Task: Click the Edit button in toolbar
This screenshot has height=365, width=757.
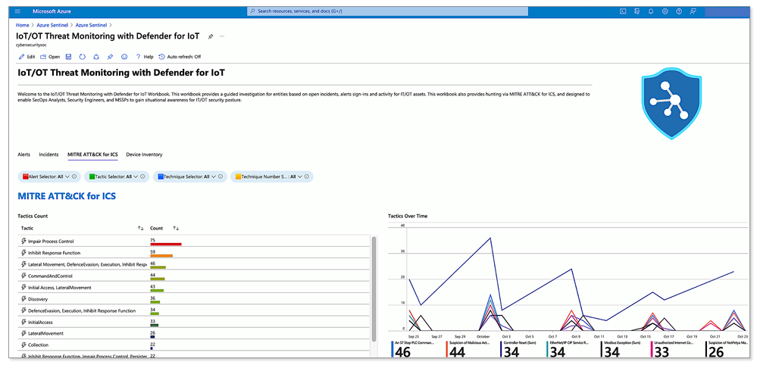Action: [27, 56]
